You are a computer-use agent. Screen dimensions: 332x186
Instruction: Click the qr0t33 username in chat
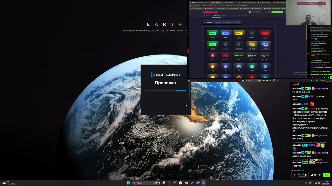point(305,104)
